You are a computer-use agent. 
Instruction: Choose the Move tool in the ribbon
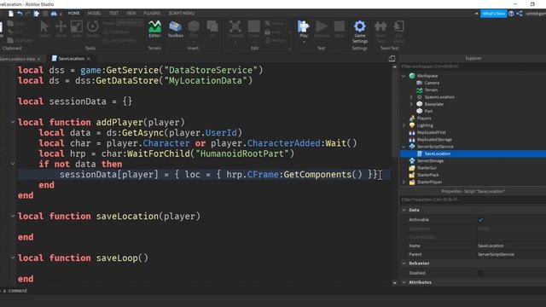click(61, 29)
